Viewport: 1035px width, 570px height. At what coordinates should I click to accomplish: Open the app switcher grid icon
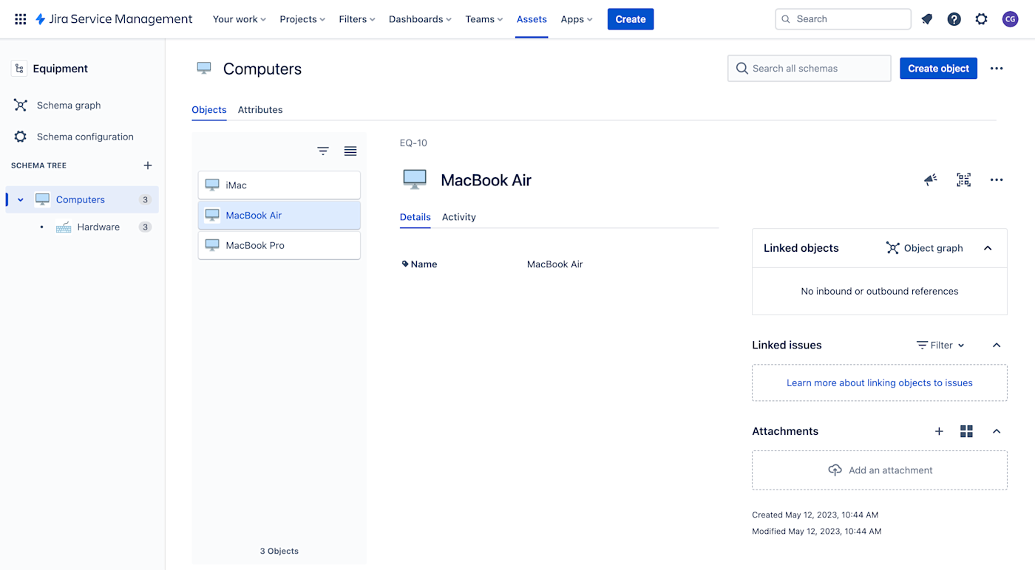[x=21, y=19]
